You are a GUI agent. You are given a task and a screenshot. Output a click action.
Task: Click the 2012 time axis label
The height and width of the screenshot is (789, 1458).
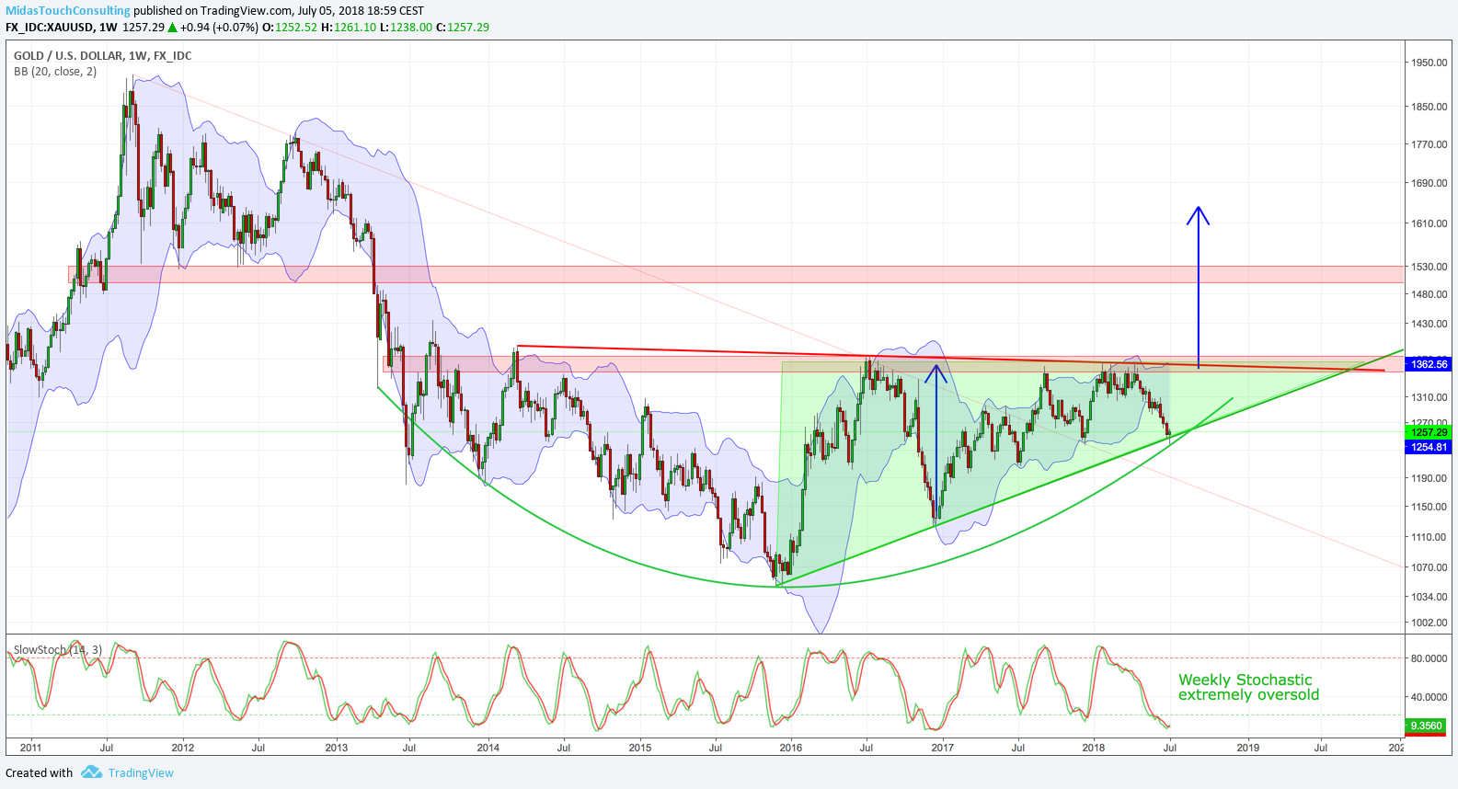183,748
